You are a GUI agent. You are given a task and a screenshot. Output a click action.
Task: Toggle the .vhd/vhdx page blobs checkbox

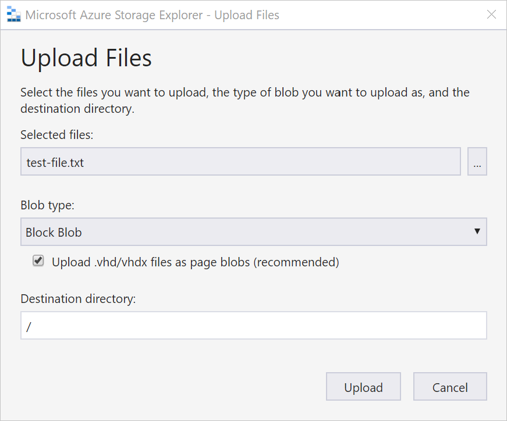point(38,261)
